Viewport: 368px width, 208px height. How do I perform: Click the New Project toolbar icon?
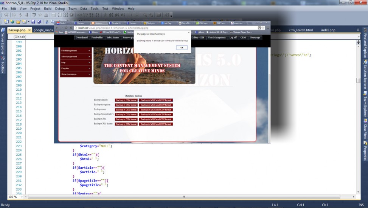pyautogui.click(x=7, y=22)
